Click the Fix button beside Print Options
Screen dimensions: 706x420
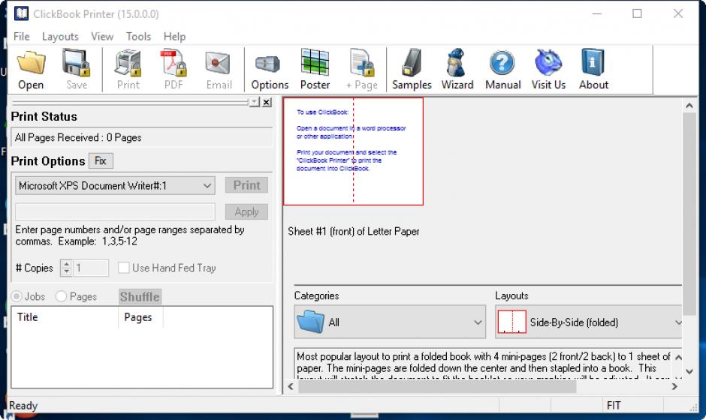[101, 161]
